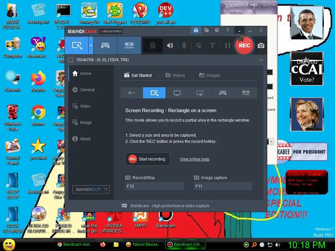Switch to the Videos tab
The height and width of the screenshot is (251, 335).
pyautogui.click(x=175, y=75)
